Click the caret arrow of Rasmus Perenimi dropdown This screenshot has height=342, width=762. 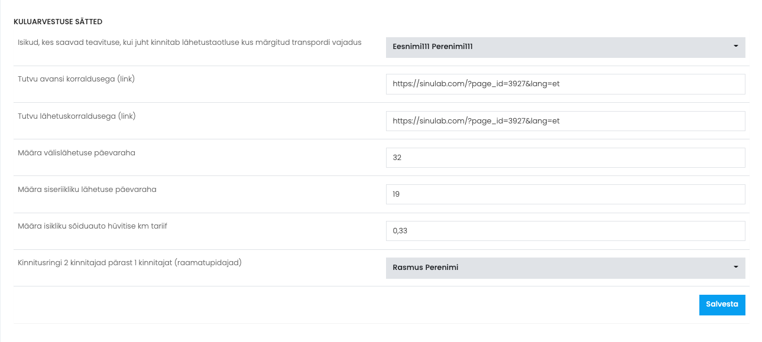[736, 267]
